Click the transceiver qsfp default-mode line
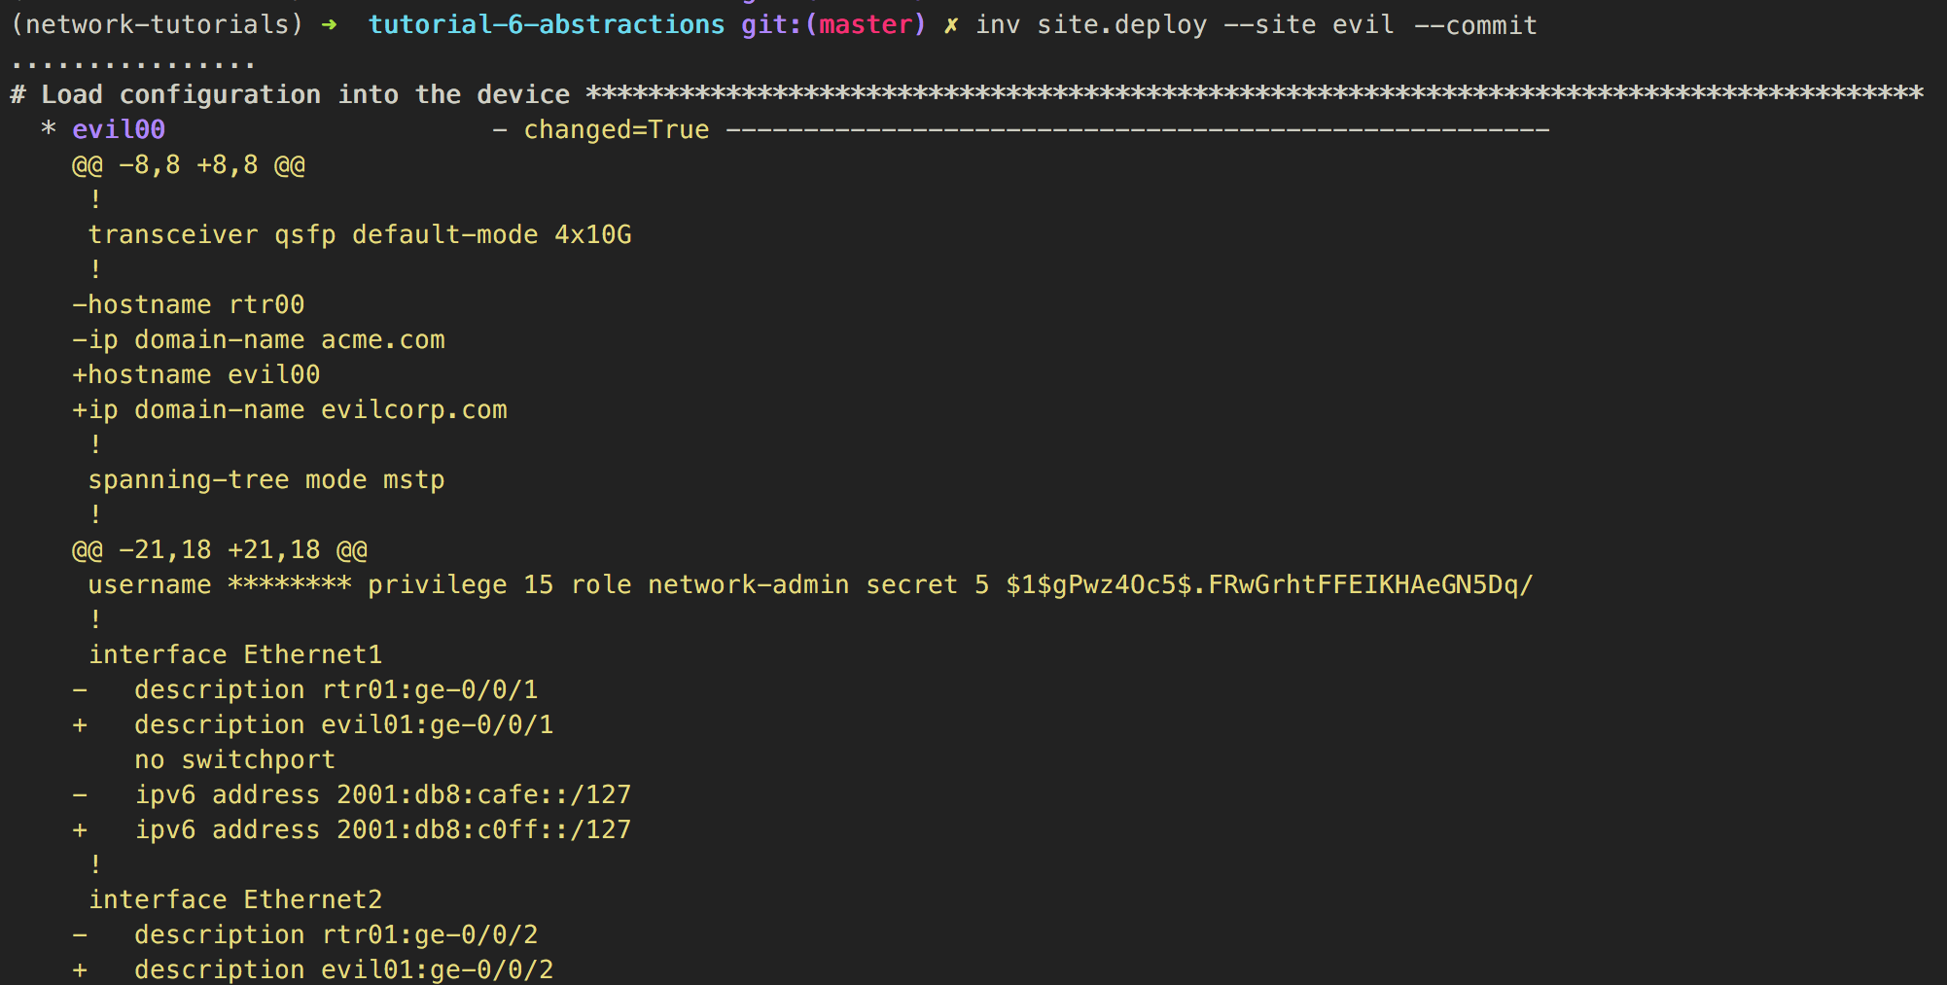The image size is (1947, 985). (x=360, y=234)
